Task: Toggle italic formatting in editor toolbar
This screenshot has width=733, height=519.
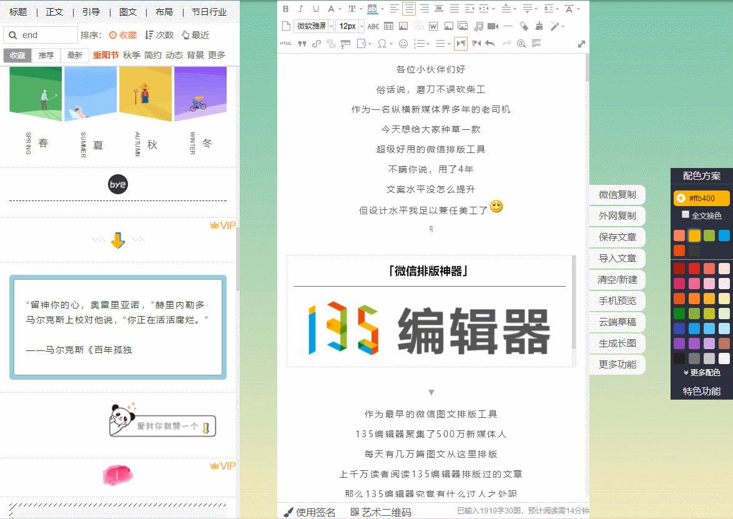Action: point(300,9)
